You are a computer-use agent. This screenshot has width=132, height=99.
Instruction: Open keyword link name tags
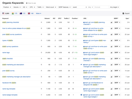(6, 53)
